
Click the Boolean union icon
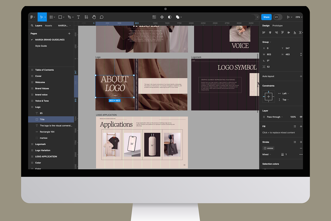[178, 17]
